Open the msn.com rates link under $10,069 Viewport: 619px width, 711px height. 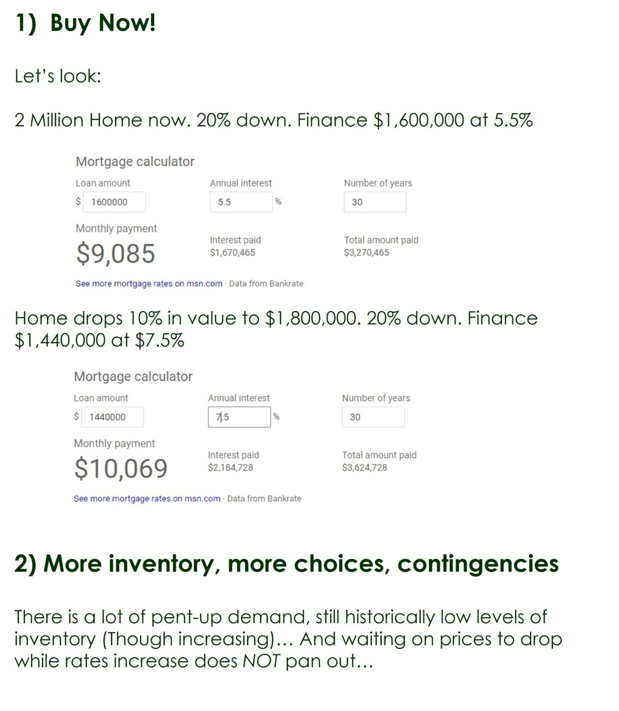click(147, 499)
